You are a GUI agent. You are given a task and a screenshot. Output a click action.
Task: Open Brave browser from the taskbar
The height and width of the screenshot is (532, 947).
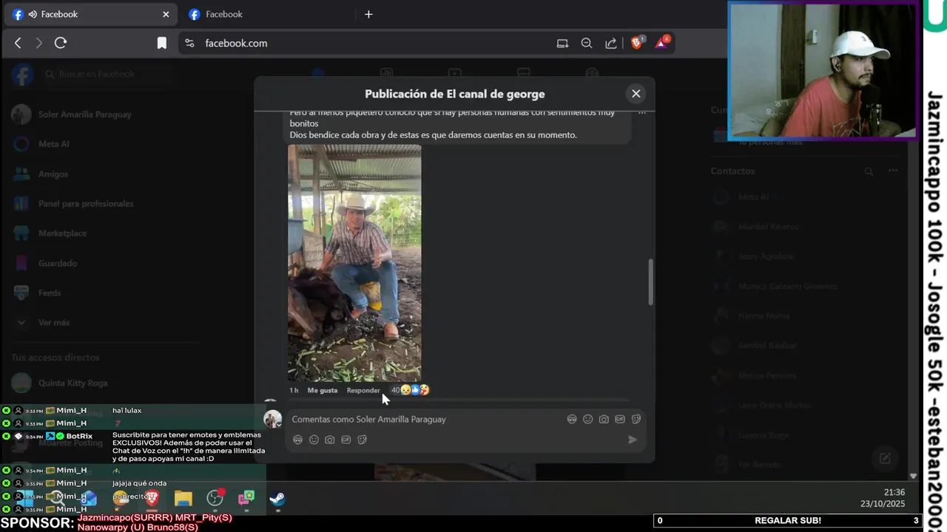(152, 498)
